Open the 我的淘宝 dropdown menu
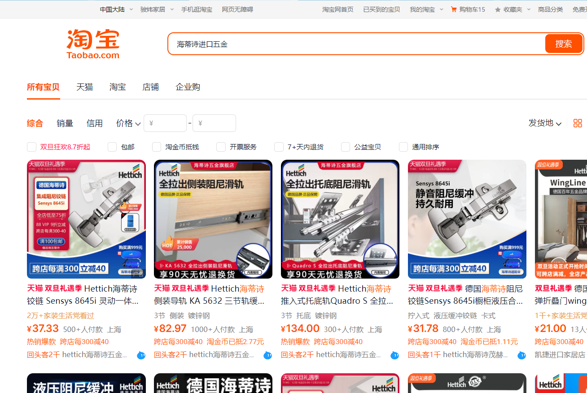587x393 pixels. (x=426, y=9)
